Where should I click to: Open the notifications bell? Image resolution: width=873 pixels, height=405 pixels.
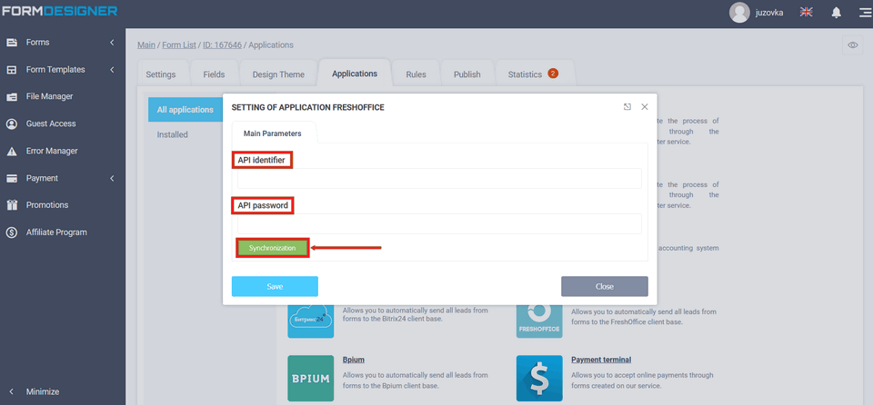coord(837,12)
